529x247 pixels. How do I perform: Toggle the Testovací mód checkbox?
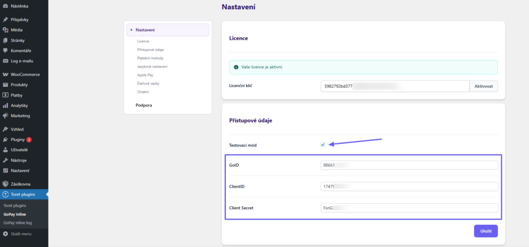click(323, 144)
